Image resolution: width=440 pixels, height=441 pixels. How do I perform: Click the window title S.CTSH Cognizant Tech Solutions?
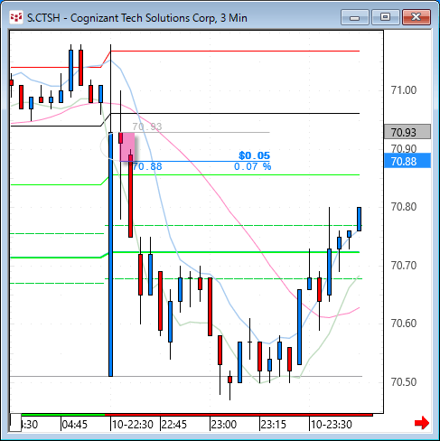click(x=137, y=18)
